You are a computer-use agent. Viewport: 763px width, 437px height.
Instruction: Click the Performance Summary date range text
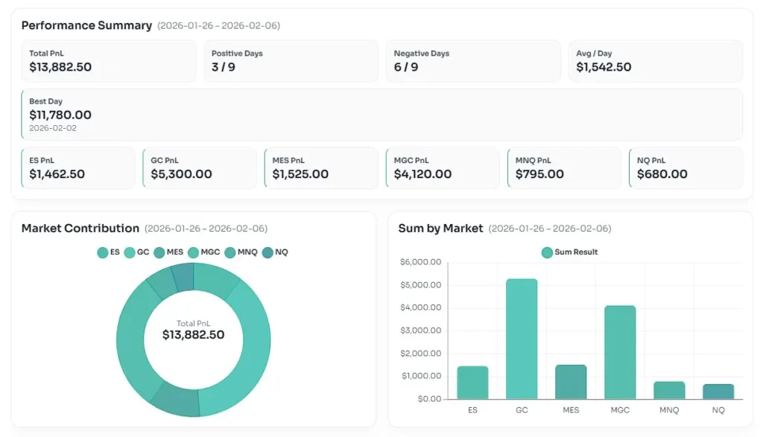218,26
